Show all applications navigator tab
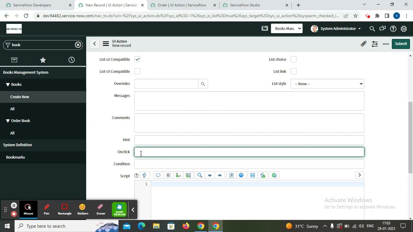Screen dimensions: 413x232 tap(14, 60)
